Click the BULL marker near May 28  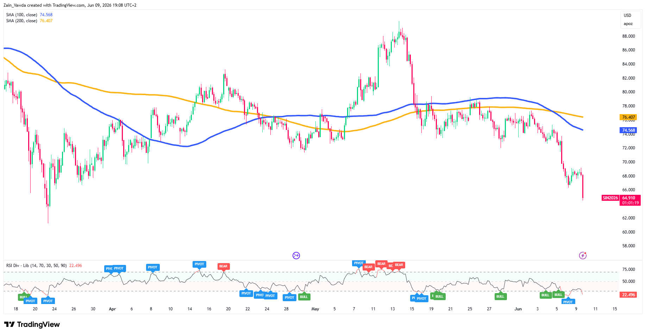coord(500,297)
